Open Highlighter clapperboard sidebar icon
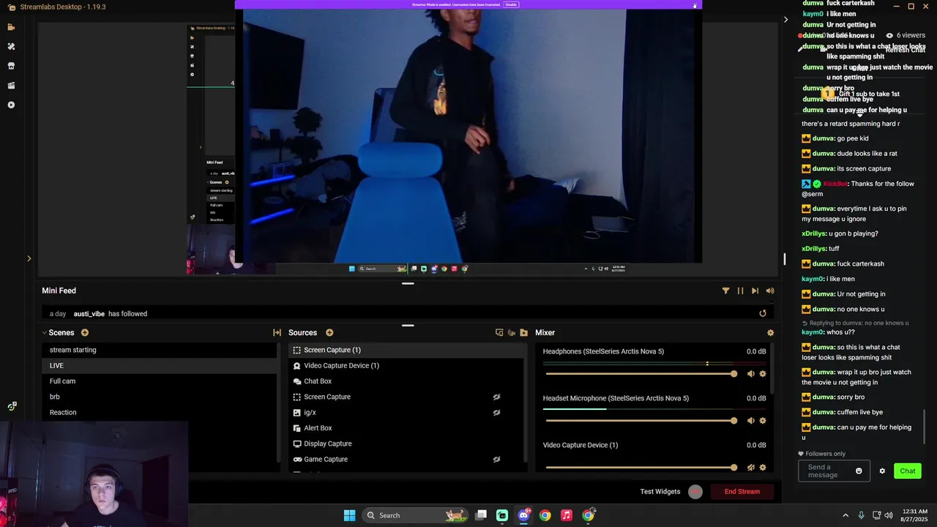 pos(11,86)
